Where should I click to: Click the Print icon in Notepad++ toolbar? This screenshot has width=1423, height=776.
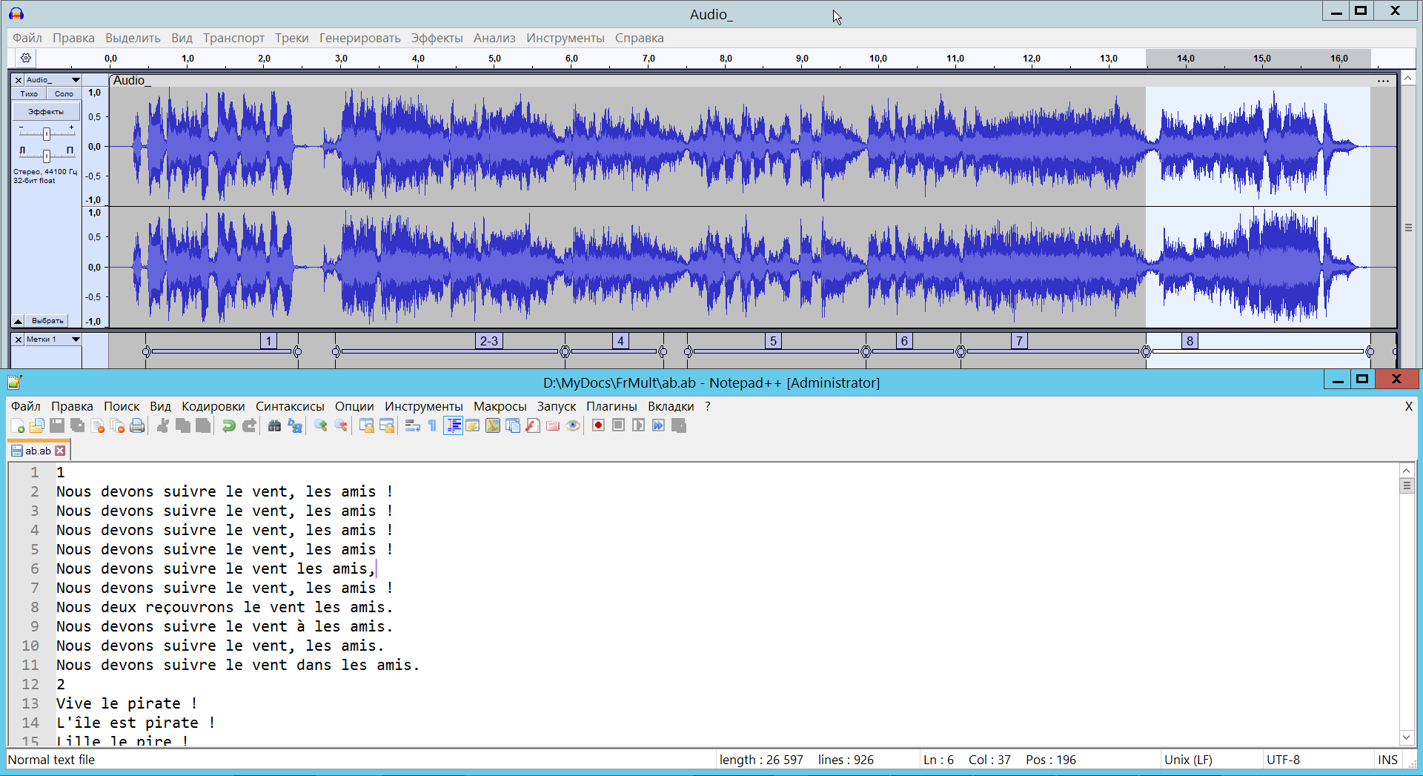pyautogui.click(x=137, y=425)
